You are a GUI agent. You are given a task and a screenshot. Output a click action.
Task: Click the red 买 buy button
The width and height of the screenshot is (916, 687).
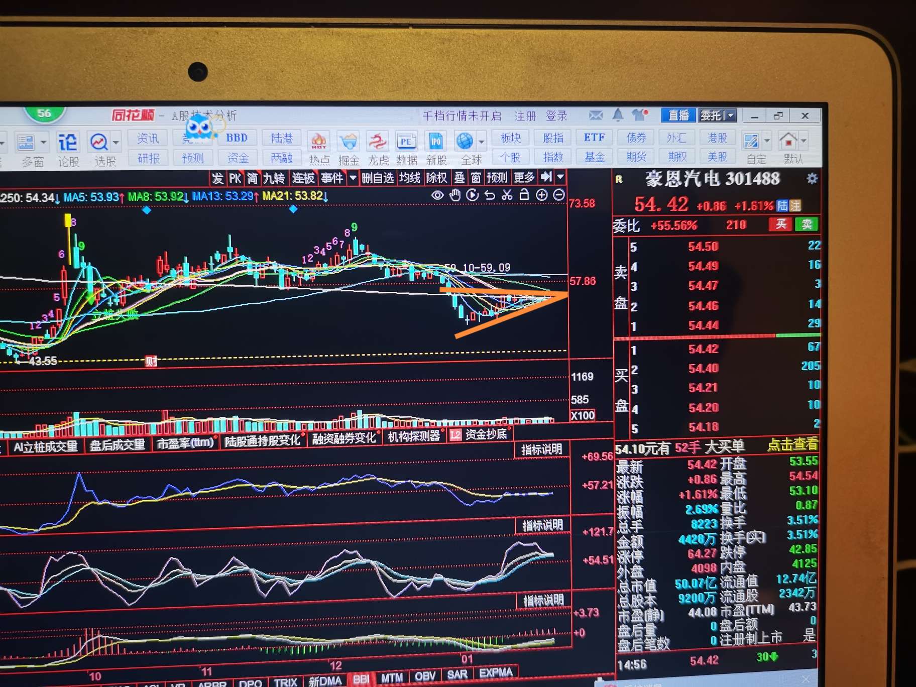[780, 224]
